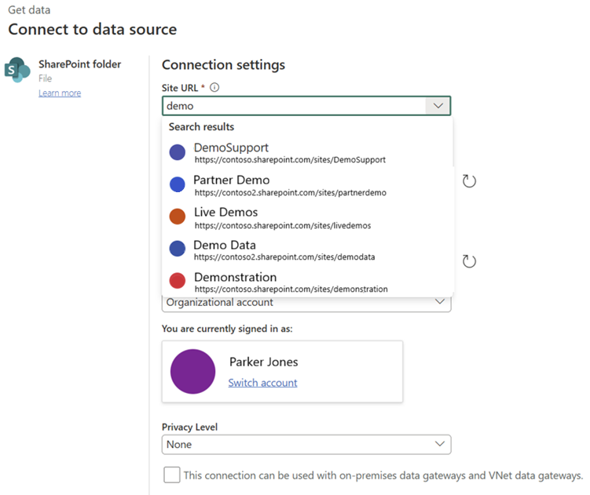
Task: Click the Switch account link
Action: 262,383
